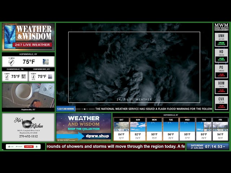Click the notification bell icon

(x=37, y=147)
